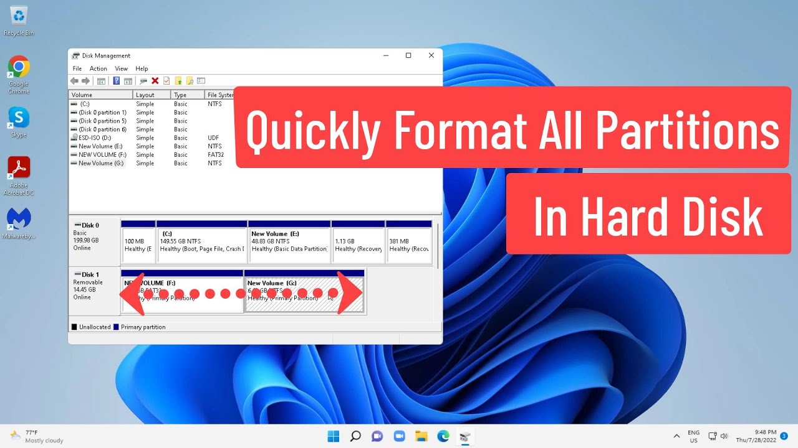The height and width of the screenshot is (448, 798).
Task: Click the Settings list toolbar icon
Action: click(x=201, y=81)
